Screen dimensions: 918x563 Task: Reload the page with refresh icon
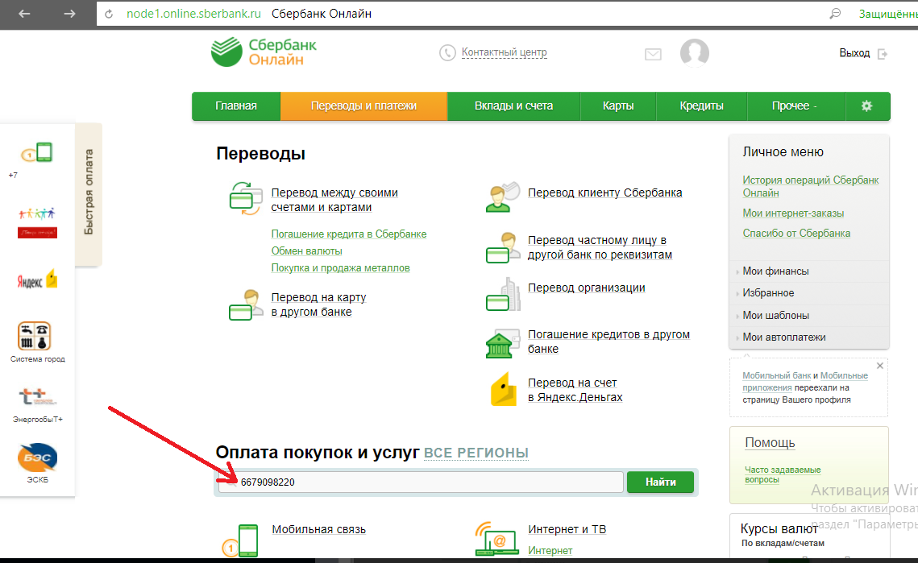click(109, 14)
